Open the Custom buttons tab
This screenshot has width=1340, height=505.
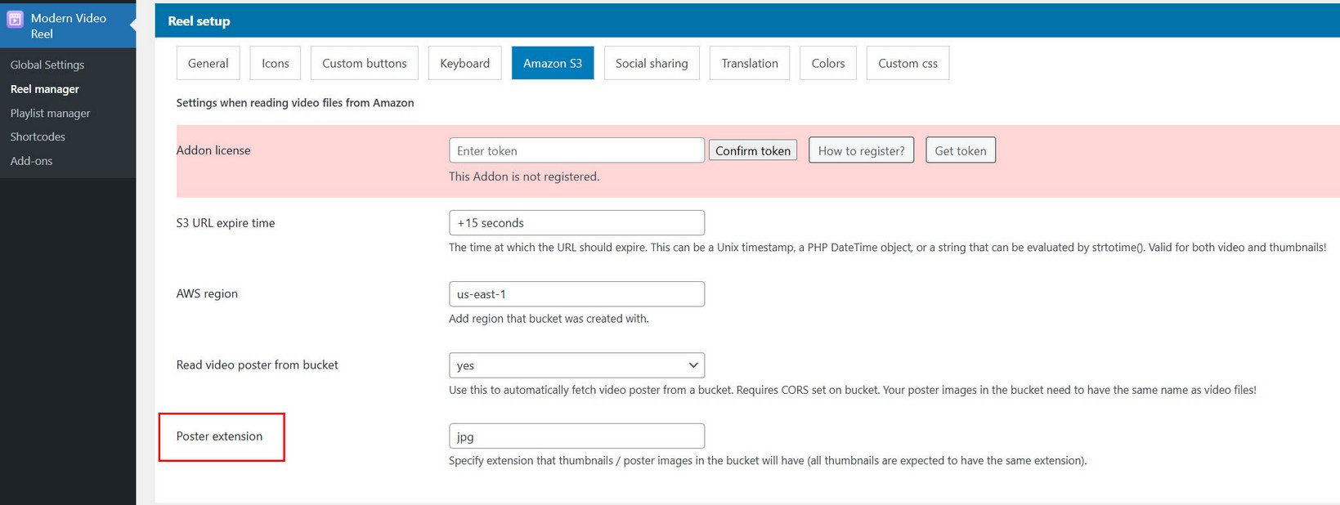(x=364, y=63)
